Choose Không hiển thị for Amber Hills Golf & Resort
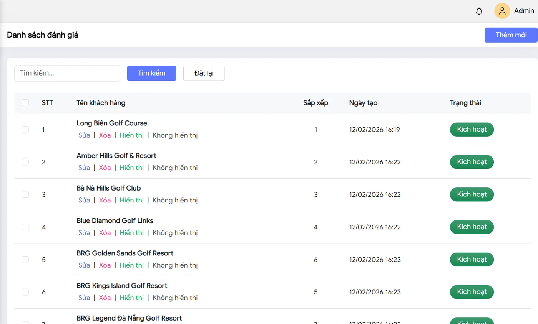Screen dimensions: 538x324 (175, 168)
